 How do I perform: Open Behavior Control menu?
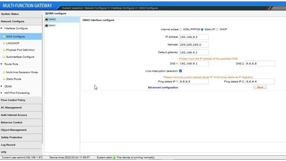click(x=21, y=123)
